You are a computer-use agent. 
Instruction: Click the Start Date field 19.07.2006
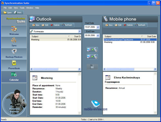90,27
